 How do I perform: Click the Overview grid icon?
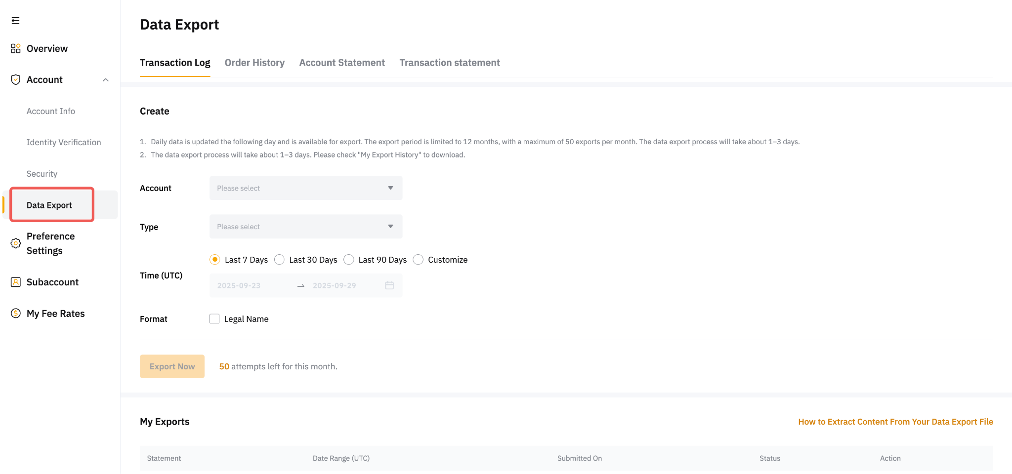click(15, 48)
